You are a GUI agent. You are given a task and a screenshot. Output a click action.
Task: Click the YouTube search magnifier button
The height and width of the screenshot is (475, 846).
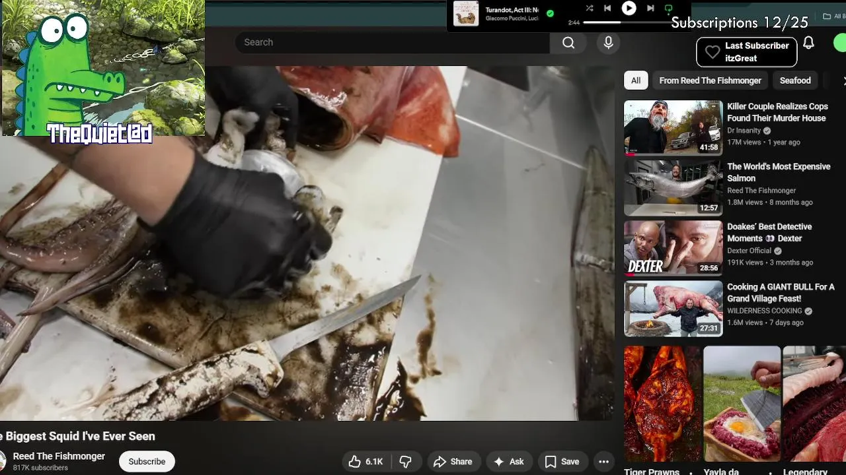[568, 42]
